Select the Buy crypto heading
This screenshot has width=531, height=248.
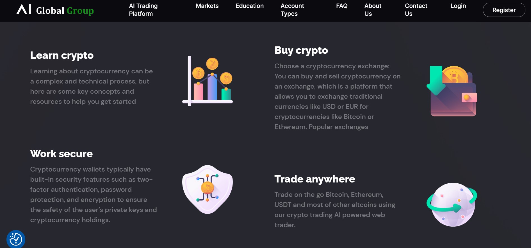pos(301,50)
